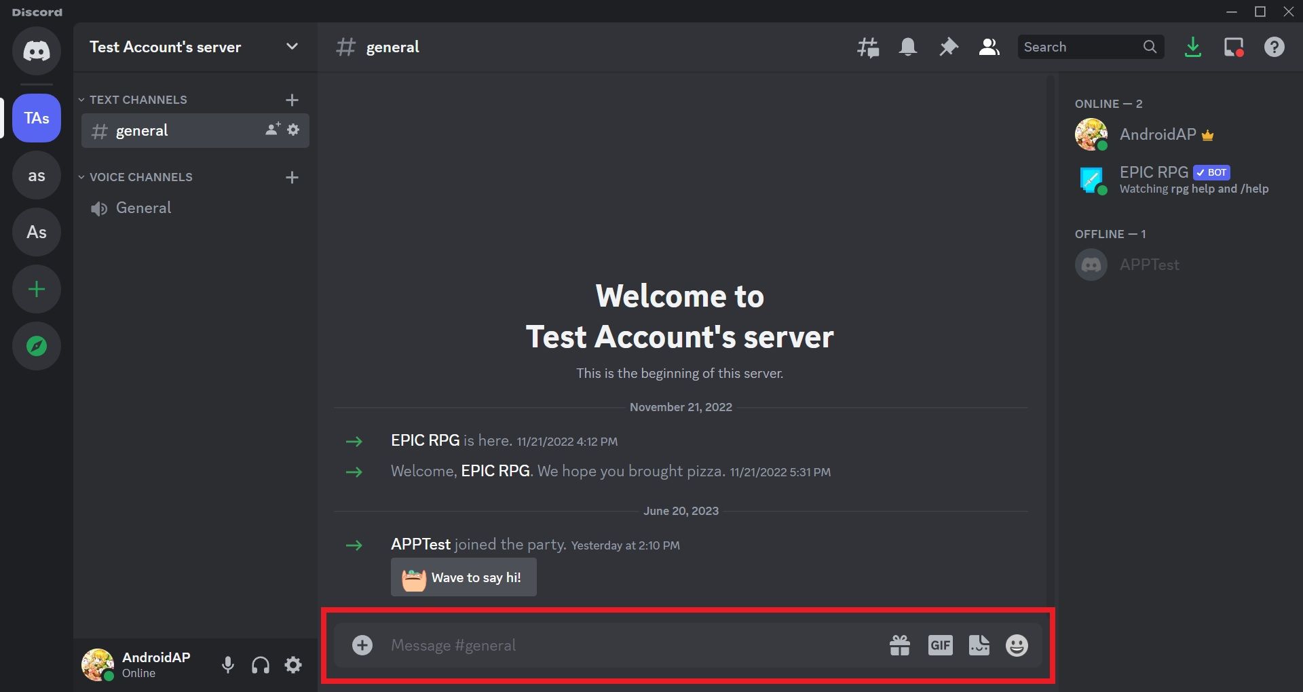
Task: Click the Wave to say hi! button
Action: pyautogui.click(x=464, y=577)
